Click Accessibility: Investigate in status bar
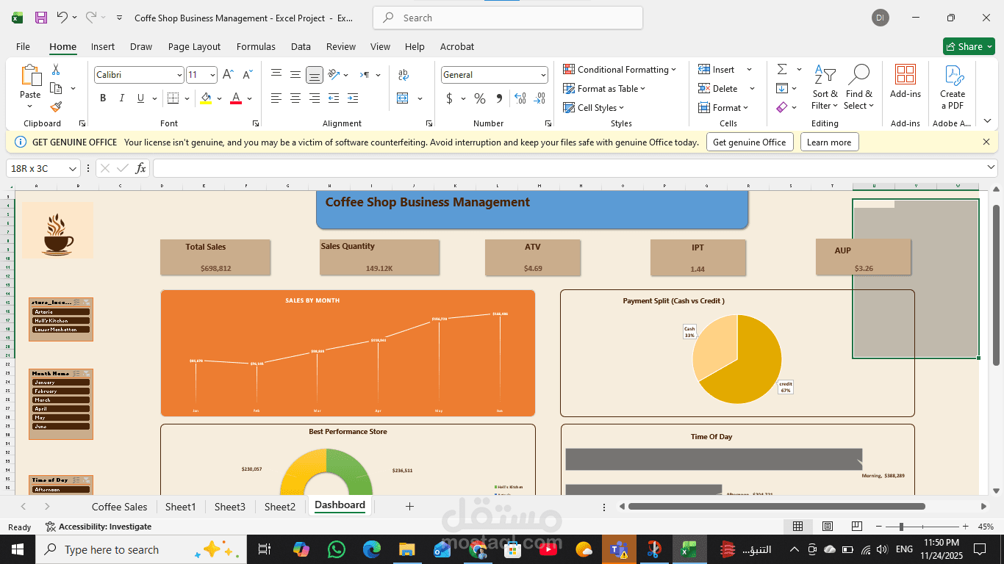The height and width of the screenshot is (564, 1004). coord(98,527)
